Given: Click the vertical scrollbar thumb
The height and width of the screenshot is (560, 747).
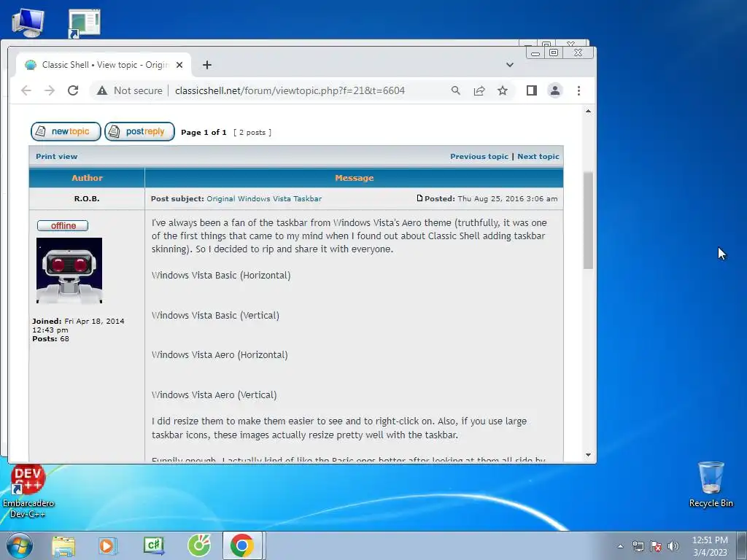Looking at the screenshot, I should point(589,220).
